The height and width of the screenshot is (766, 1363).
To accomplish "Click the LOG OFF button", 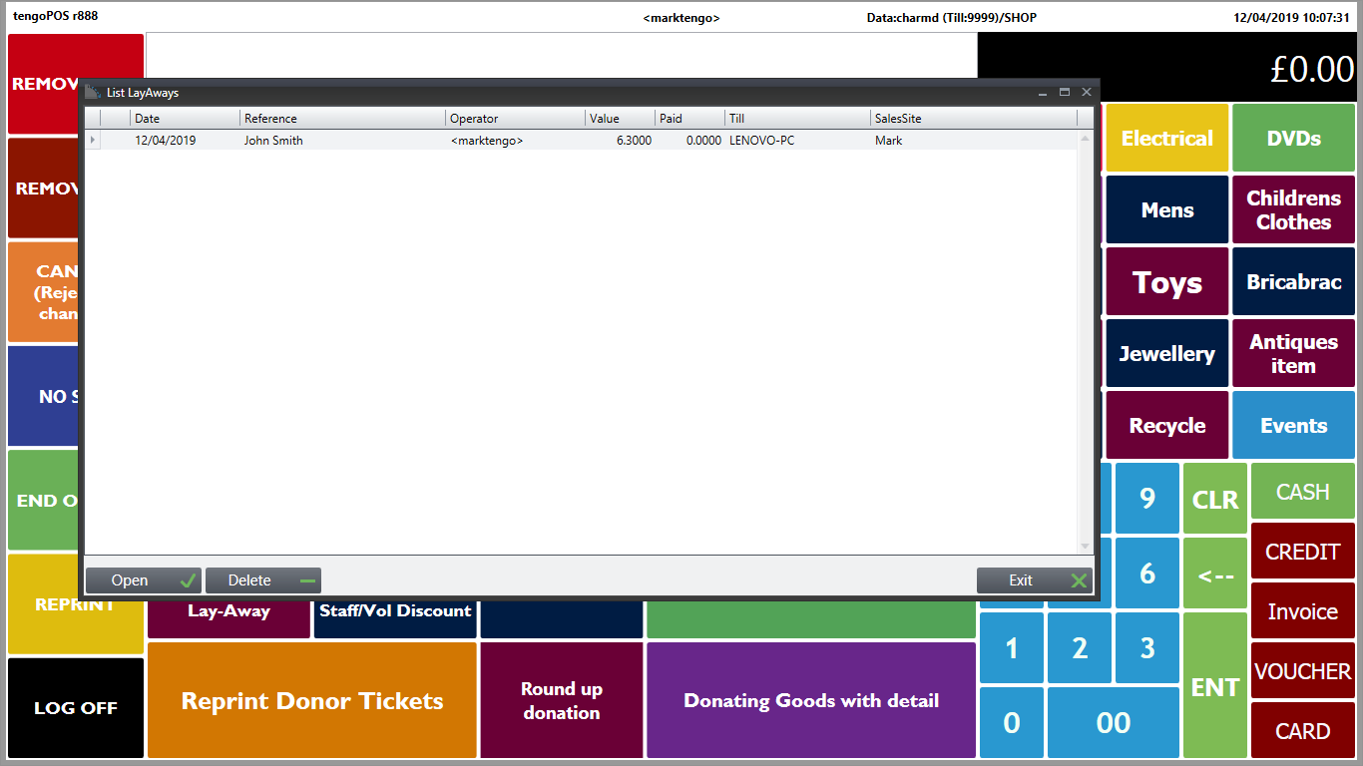I will (x=76, y=708).
